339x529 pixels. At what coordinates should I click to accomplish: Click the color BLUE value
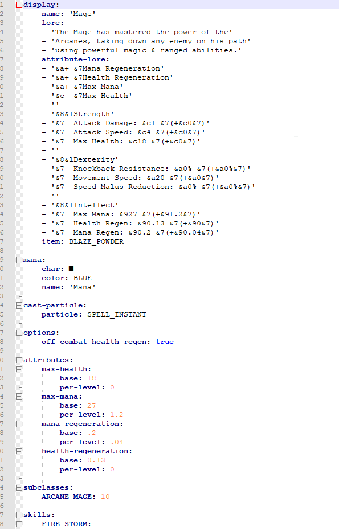pyautogui.click(x=83, y=278)
